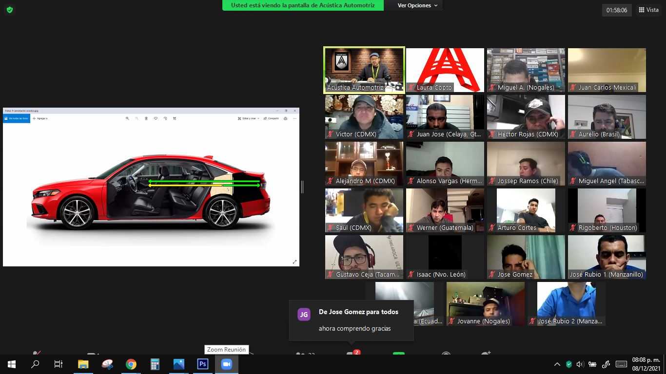666x374 pixels.
Task: Open Photos more options ellipsis
Action: tap(294, 118)
